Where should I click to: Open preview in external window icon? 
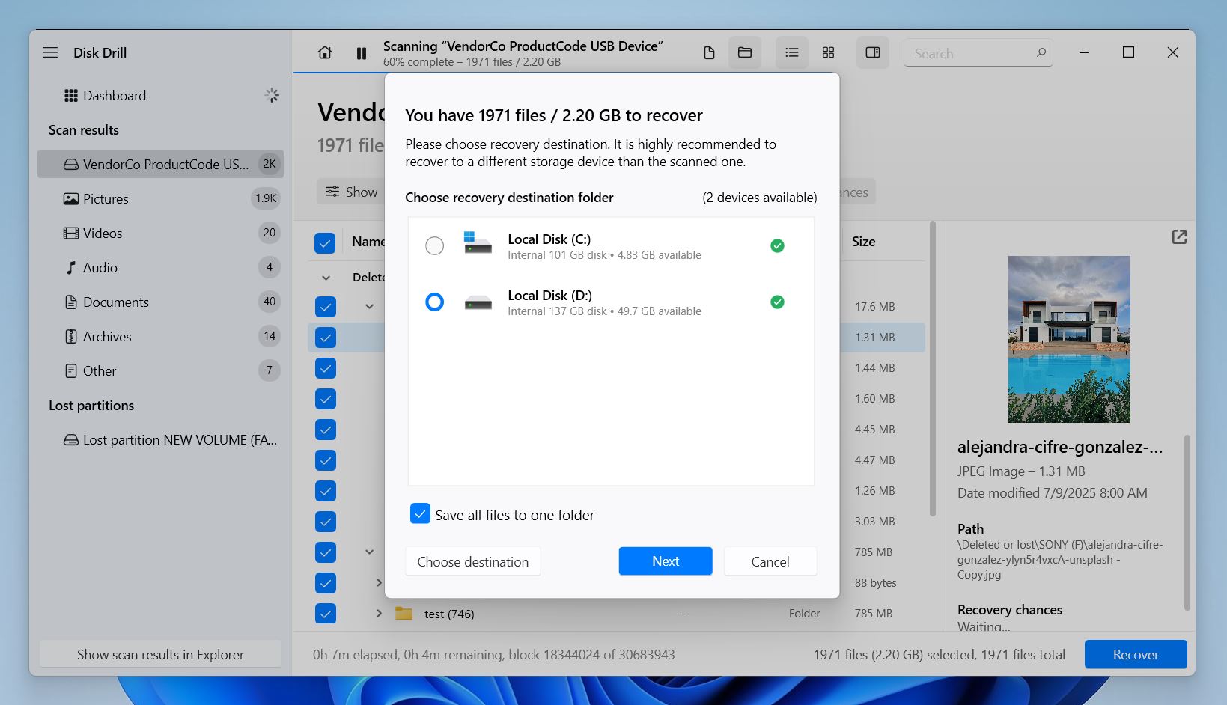point(1179,237)
